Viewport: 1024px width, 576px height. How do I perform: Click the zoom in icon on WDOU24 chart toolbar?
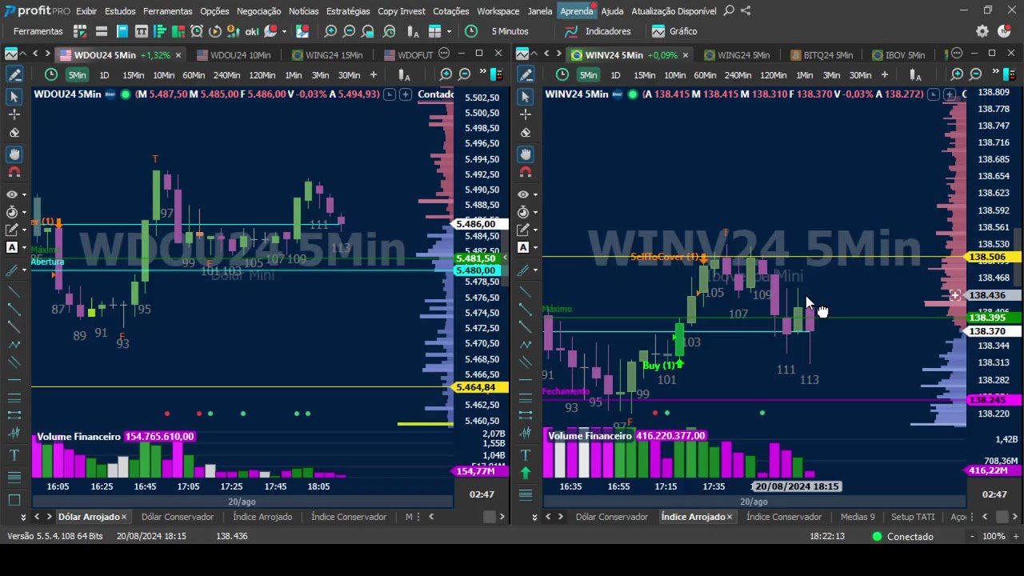(446, 74)
